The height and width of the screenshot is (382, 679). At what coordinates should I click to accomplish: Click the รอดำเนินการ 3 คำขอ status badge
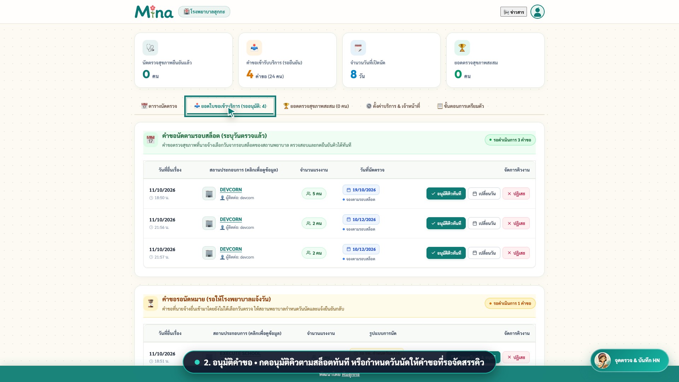tap(510, 140)
